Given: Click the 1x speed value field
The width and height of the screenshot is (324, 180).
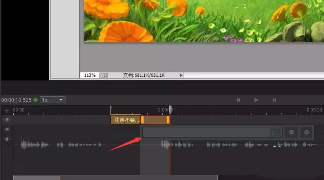Looking at the screenshot, I should pyautogui.click(x=49, y=100).
